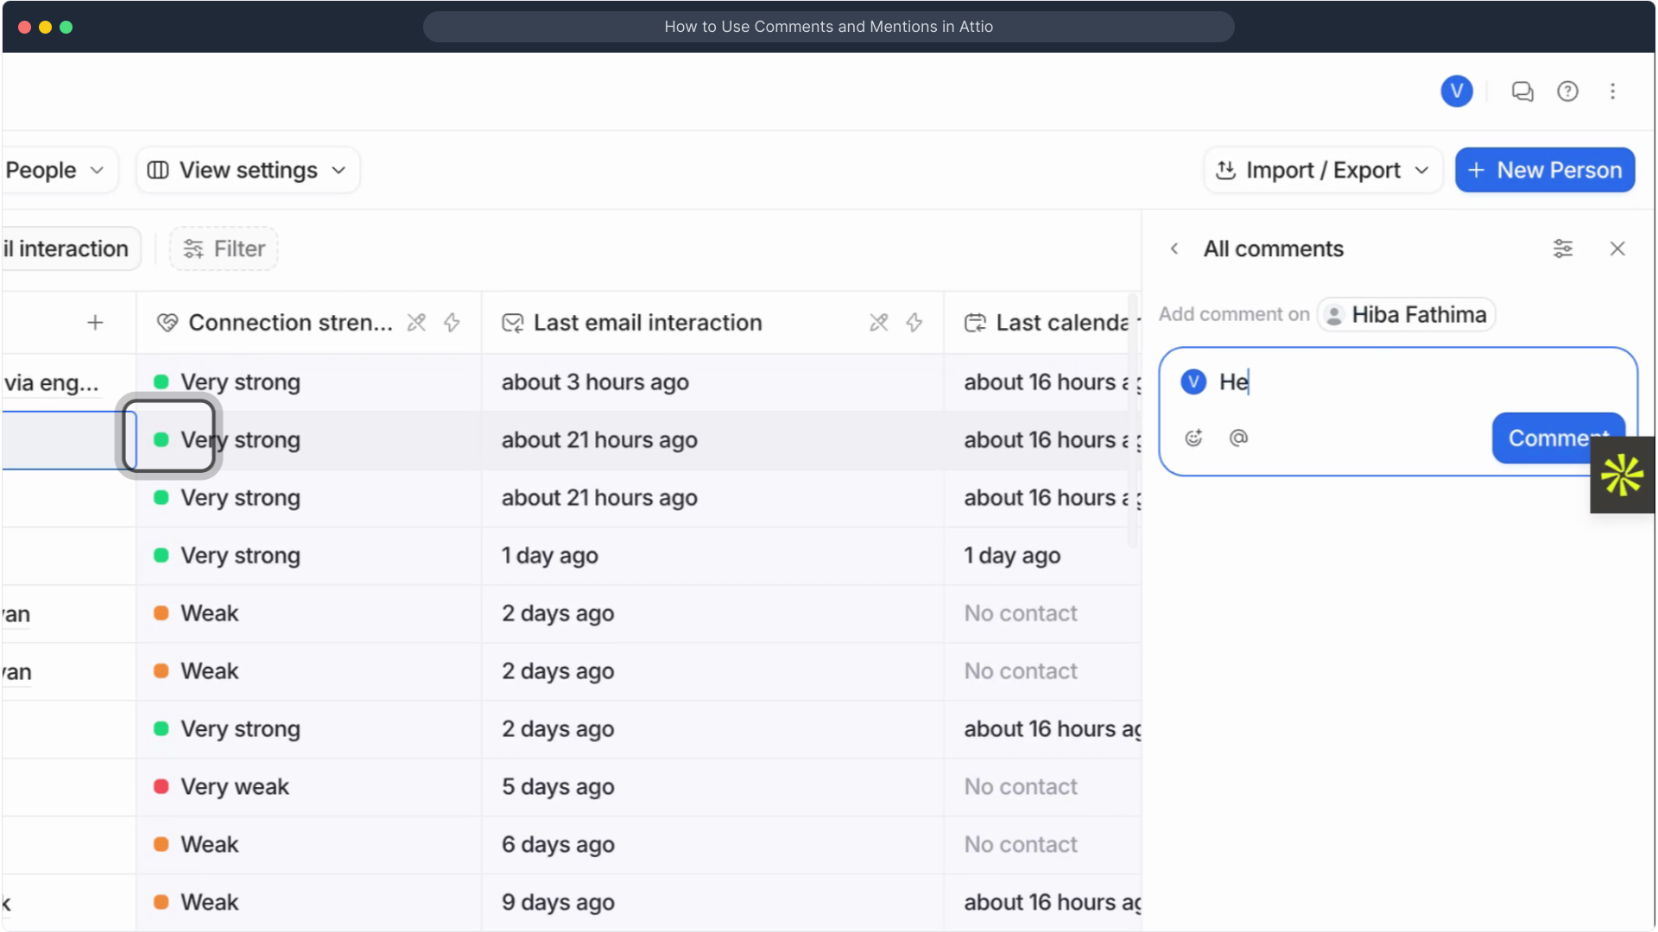Insert a mention with the @ icon
Image resolution: width=1658 pixels, height=932 pixels.
pos(1238,438)
